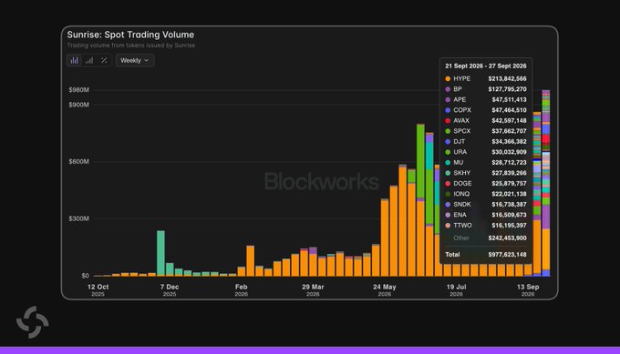
Task: Click the 19 Jul 2026 x-axis label
Action: pyautogui.click(x=456, y=289)
